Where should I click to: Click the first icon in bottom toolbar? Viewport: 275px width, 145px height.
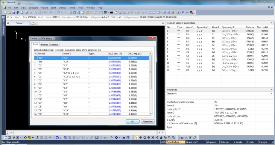tap(5, 137)
